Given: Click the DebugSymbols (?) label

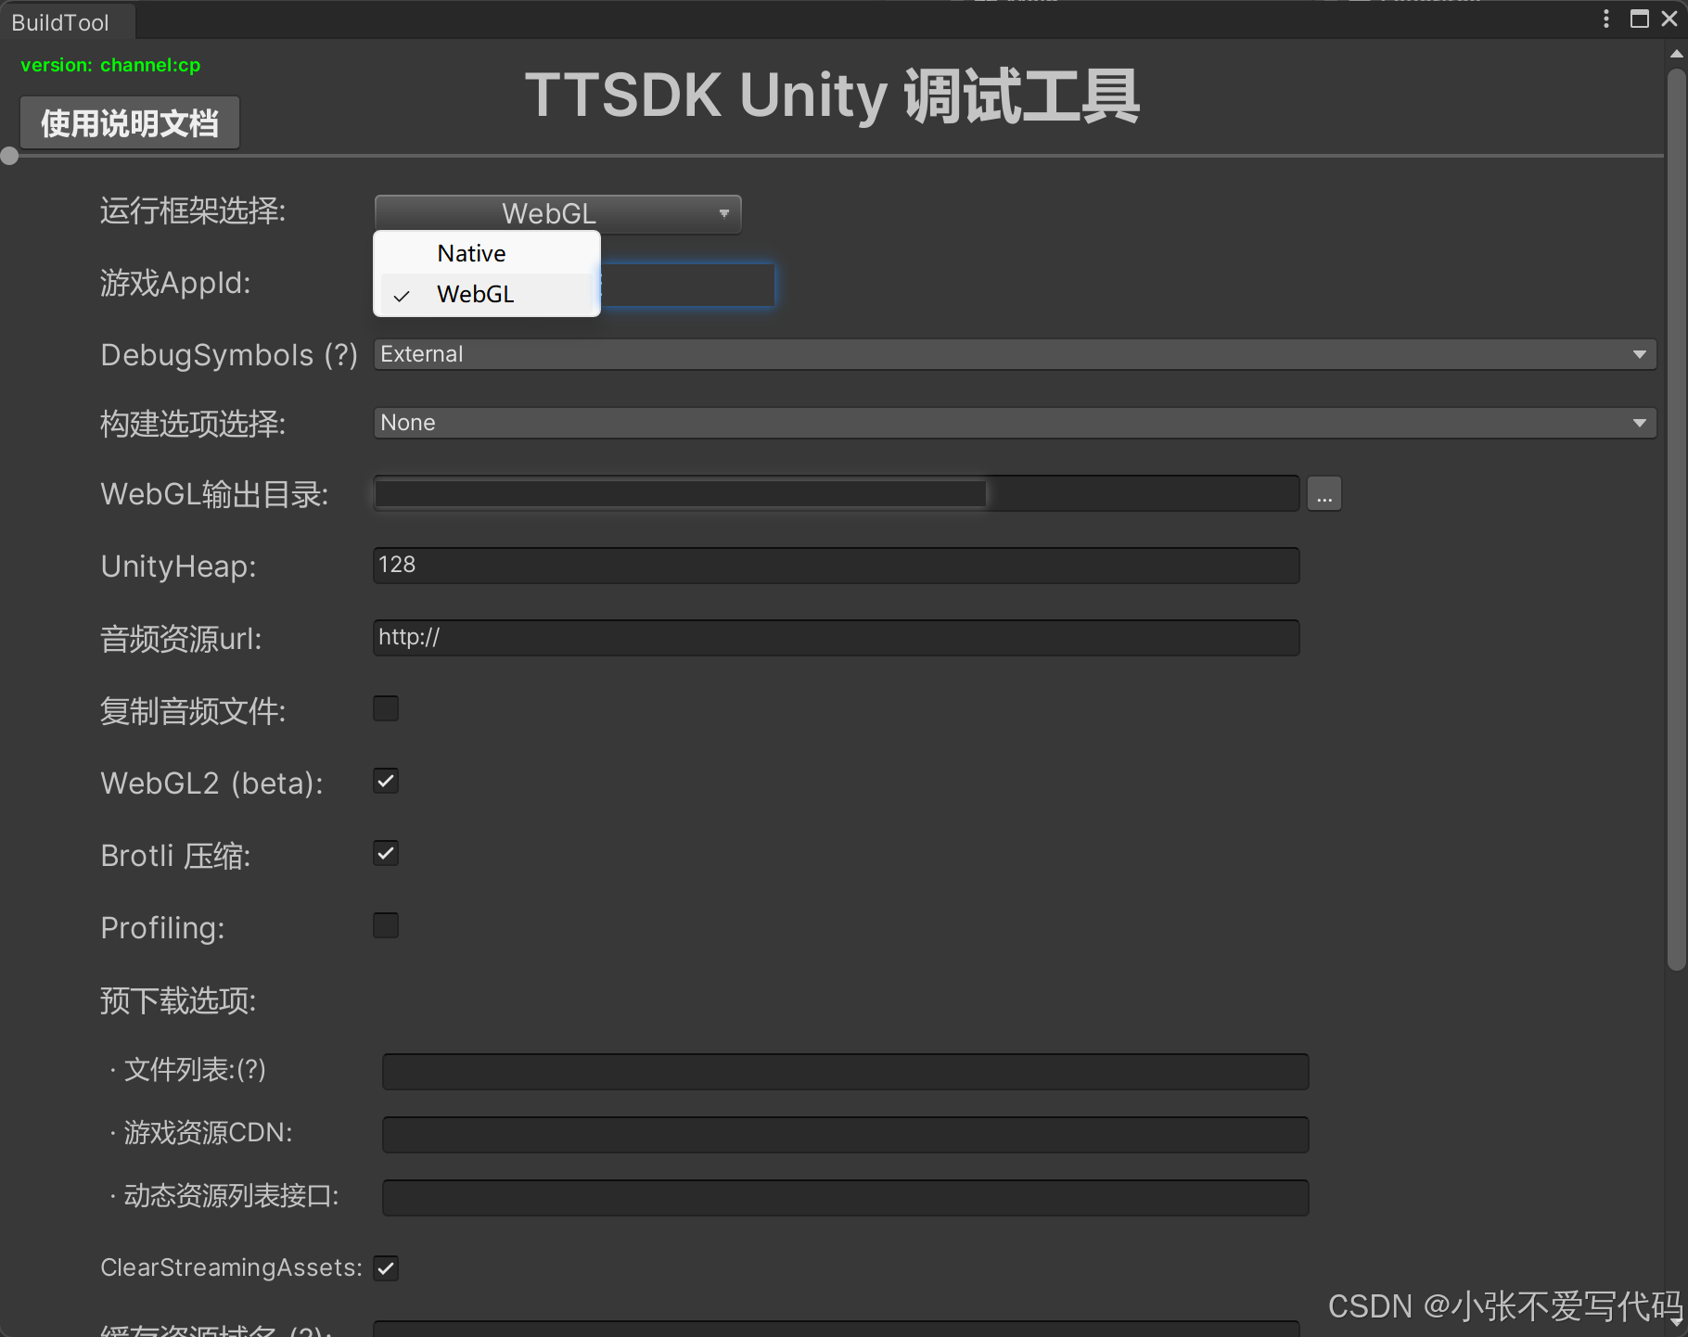Looking at the screenshot, I should pyautogui.click(x=229, y=355).
